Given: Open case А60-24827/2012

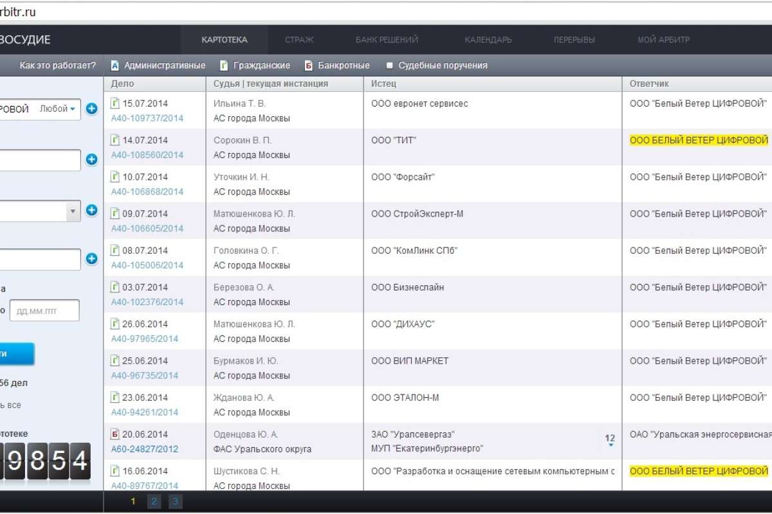Looking at the screenshot, I should point(145,448).
